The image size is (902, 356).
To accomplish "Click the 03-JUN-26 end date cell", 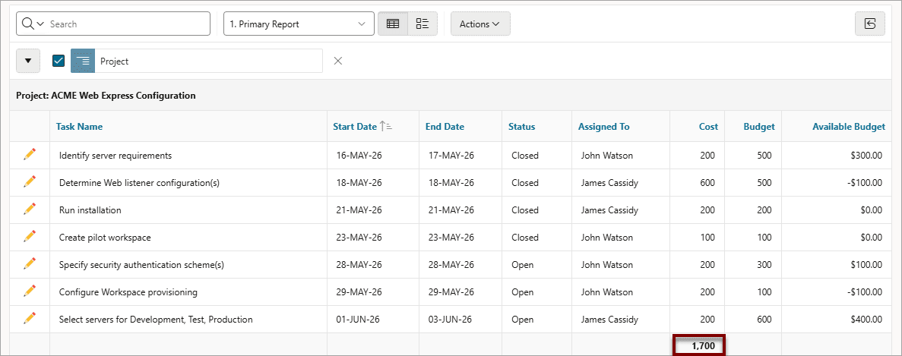I will tap(460, 320).
